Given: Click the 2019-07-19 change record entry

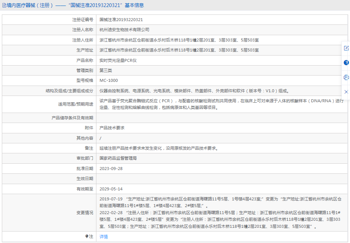Looking at the screenshot, I should [221, 202].
